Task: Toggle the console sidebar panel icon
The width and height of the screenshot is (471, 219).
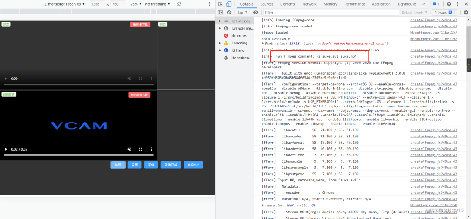Action: (x=221, y=12)
